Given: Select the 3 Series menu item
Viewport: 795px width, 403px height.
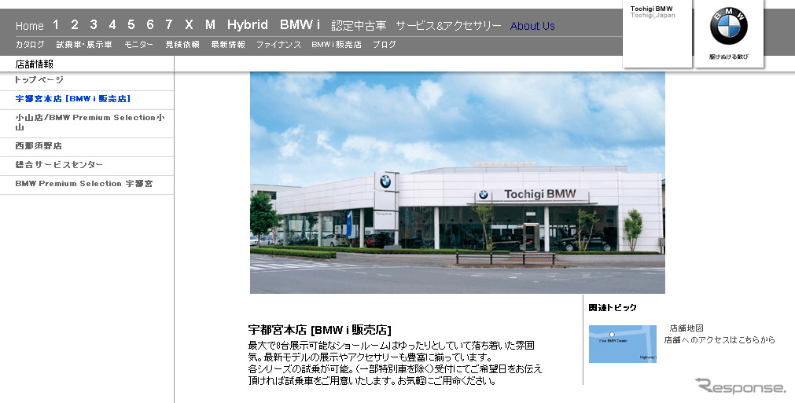Looking at the screenshot, I should [x=94, y=25].
